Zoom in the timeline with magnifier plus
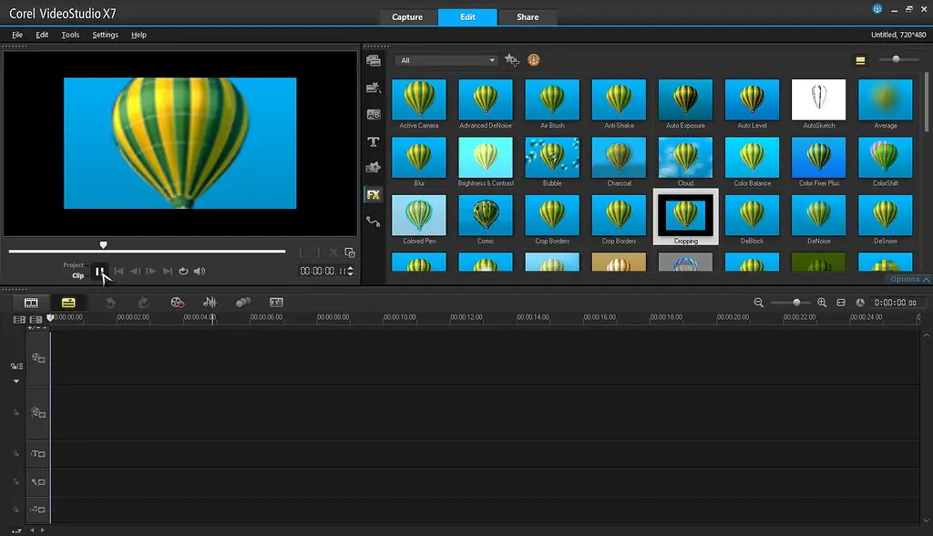This screenshot has width=933, height=536. [x=823, y=303]
